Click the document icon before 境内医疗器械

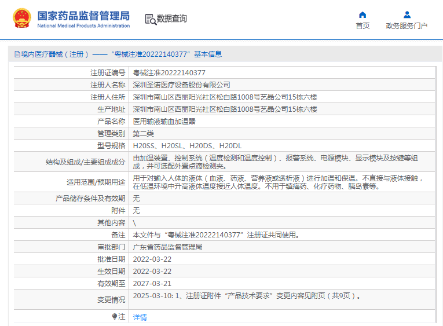click(17, 54)
